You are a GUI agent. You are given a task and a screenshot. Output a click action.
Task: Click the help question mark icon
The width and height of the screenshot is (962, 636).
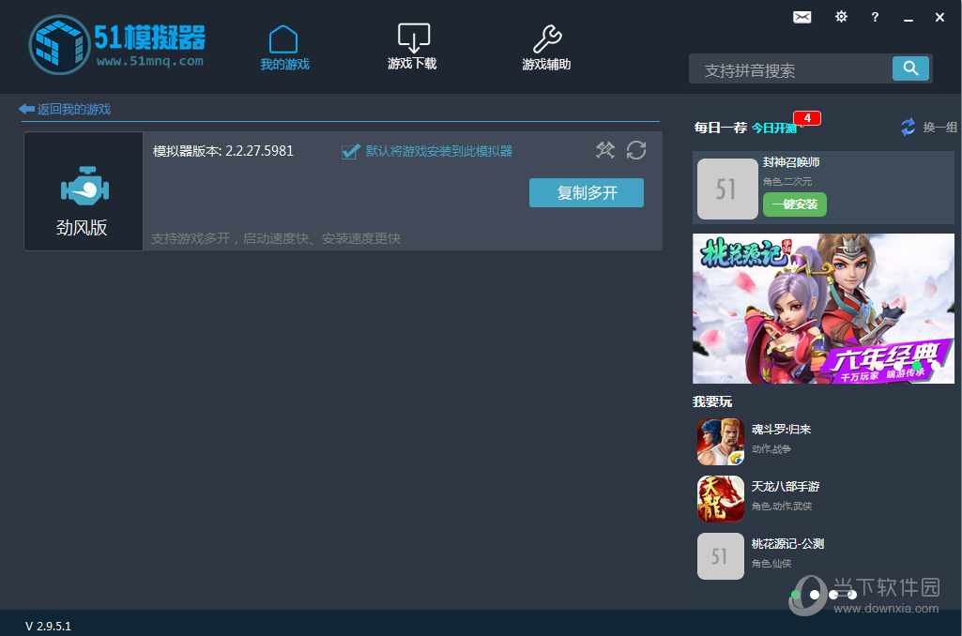click(875, 17)
